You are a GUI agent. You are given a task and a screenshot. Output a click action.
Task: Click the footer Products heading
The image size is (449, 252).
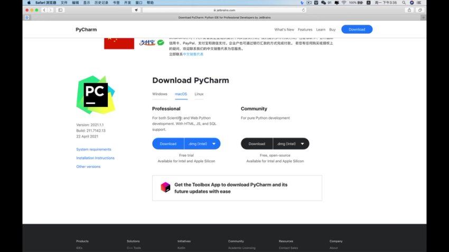pyautogui.click(x=82, y=241)
